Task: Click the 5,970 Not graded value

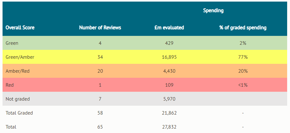Action: (x=169, y=99)
